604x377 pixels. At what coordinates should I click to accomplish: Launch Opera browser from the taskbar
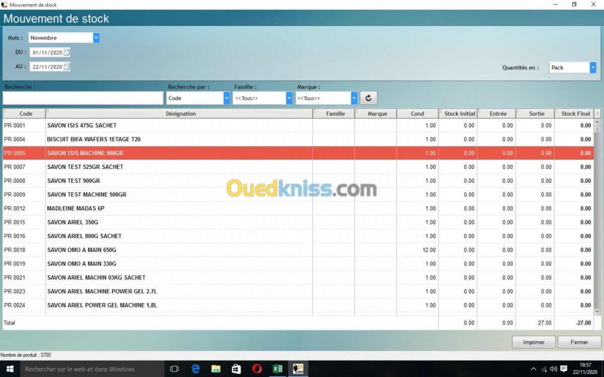point(257,369)
